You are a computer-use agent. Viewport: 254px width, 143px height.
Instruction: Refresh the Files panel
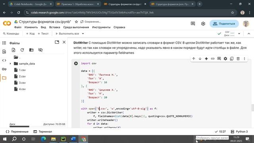point(22,50)
